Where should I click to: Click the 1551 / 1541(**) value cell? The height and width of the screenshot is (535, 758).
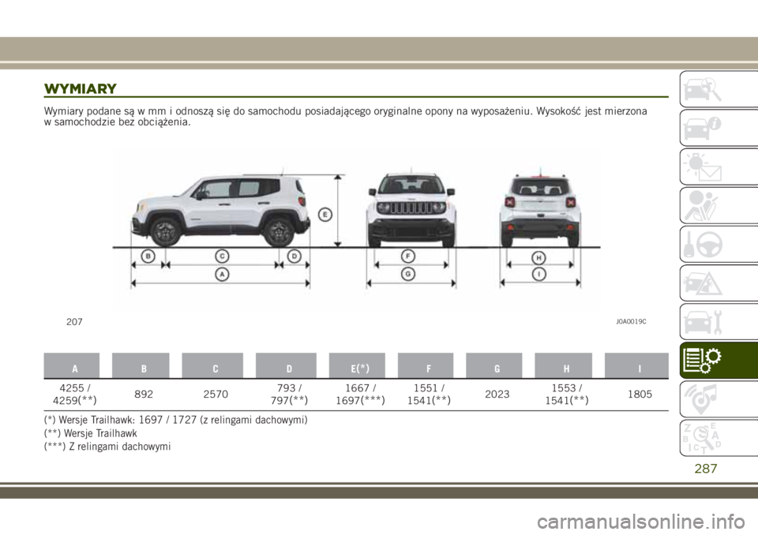tap(430, 395)
